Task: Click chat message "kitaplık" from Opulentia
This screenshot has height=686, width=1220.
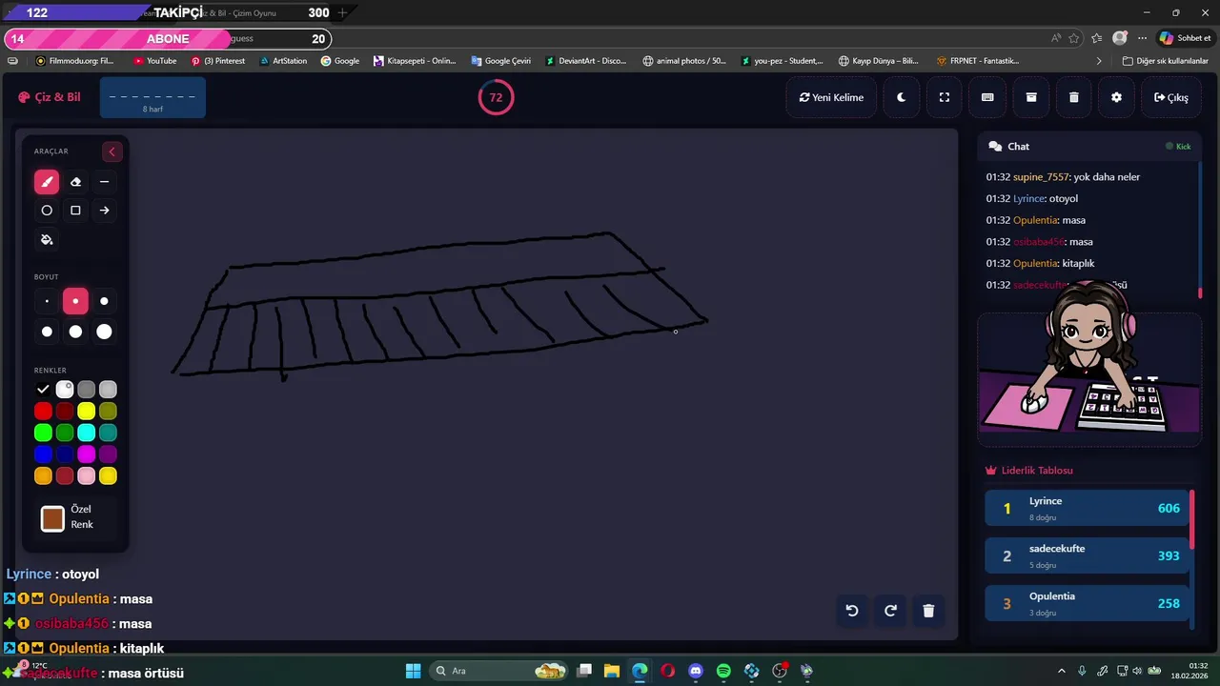Action: (x=1078, y=263)
